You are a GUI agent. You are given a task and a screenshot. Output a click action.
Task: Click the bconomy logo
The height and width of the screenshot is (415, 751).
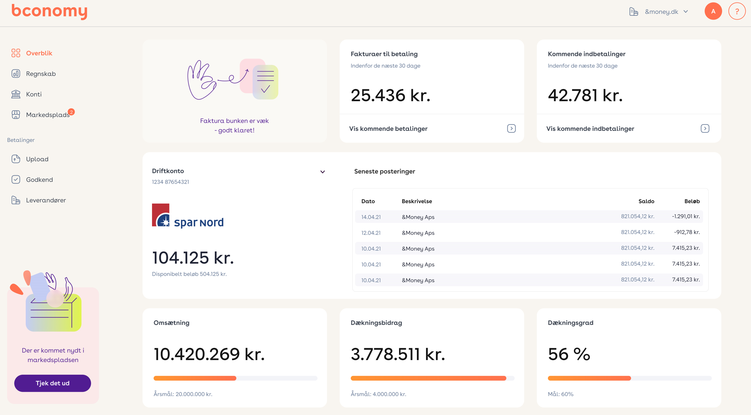49,11
